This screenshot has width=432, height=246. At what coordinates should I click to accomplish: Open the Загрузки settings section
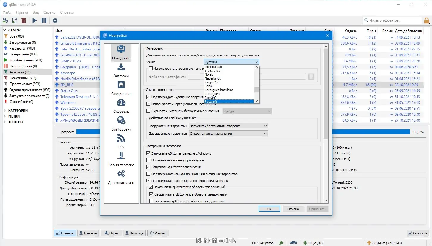(121, 71)
